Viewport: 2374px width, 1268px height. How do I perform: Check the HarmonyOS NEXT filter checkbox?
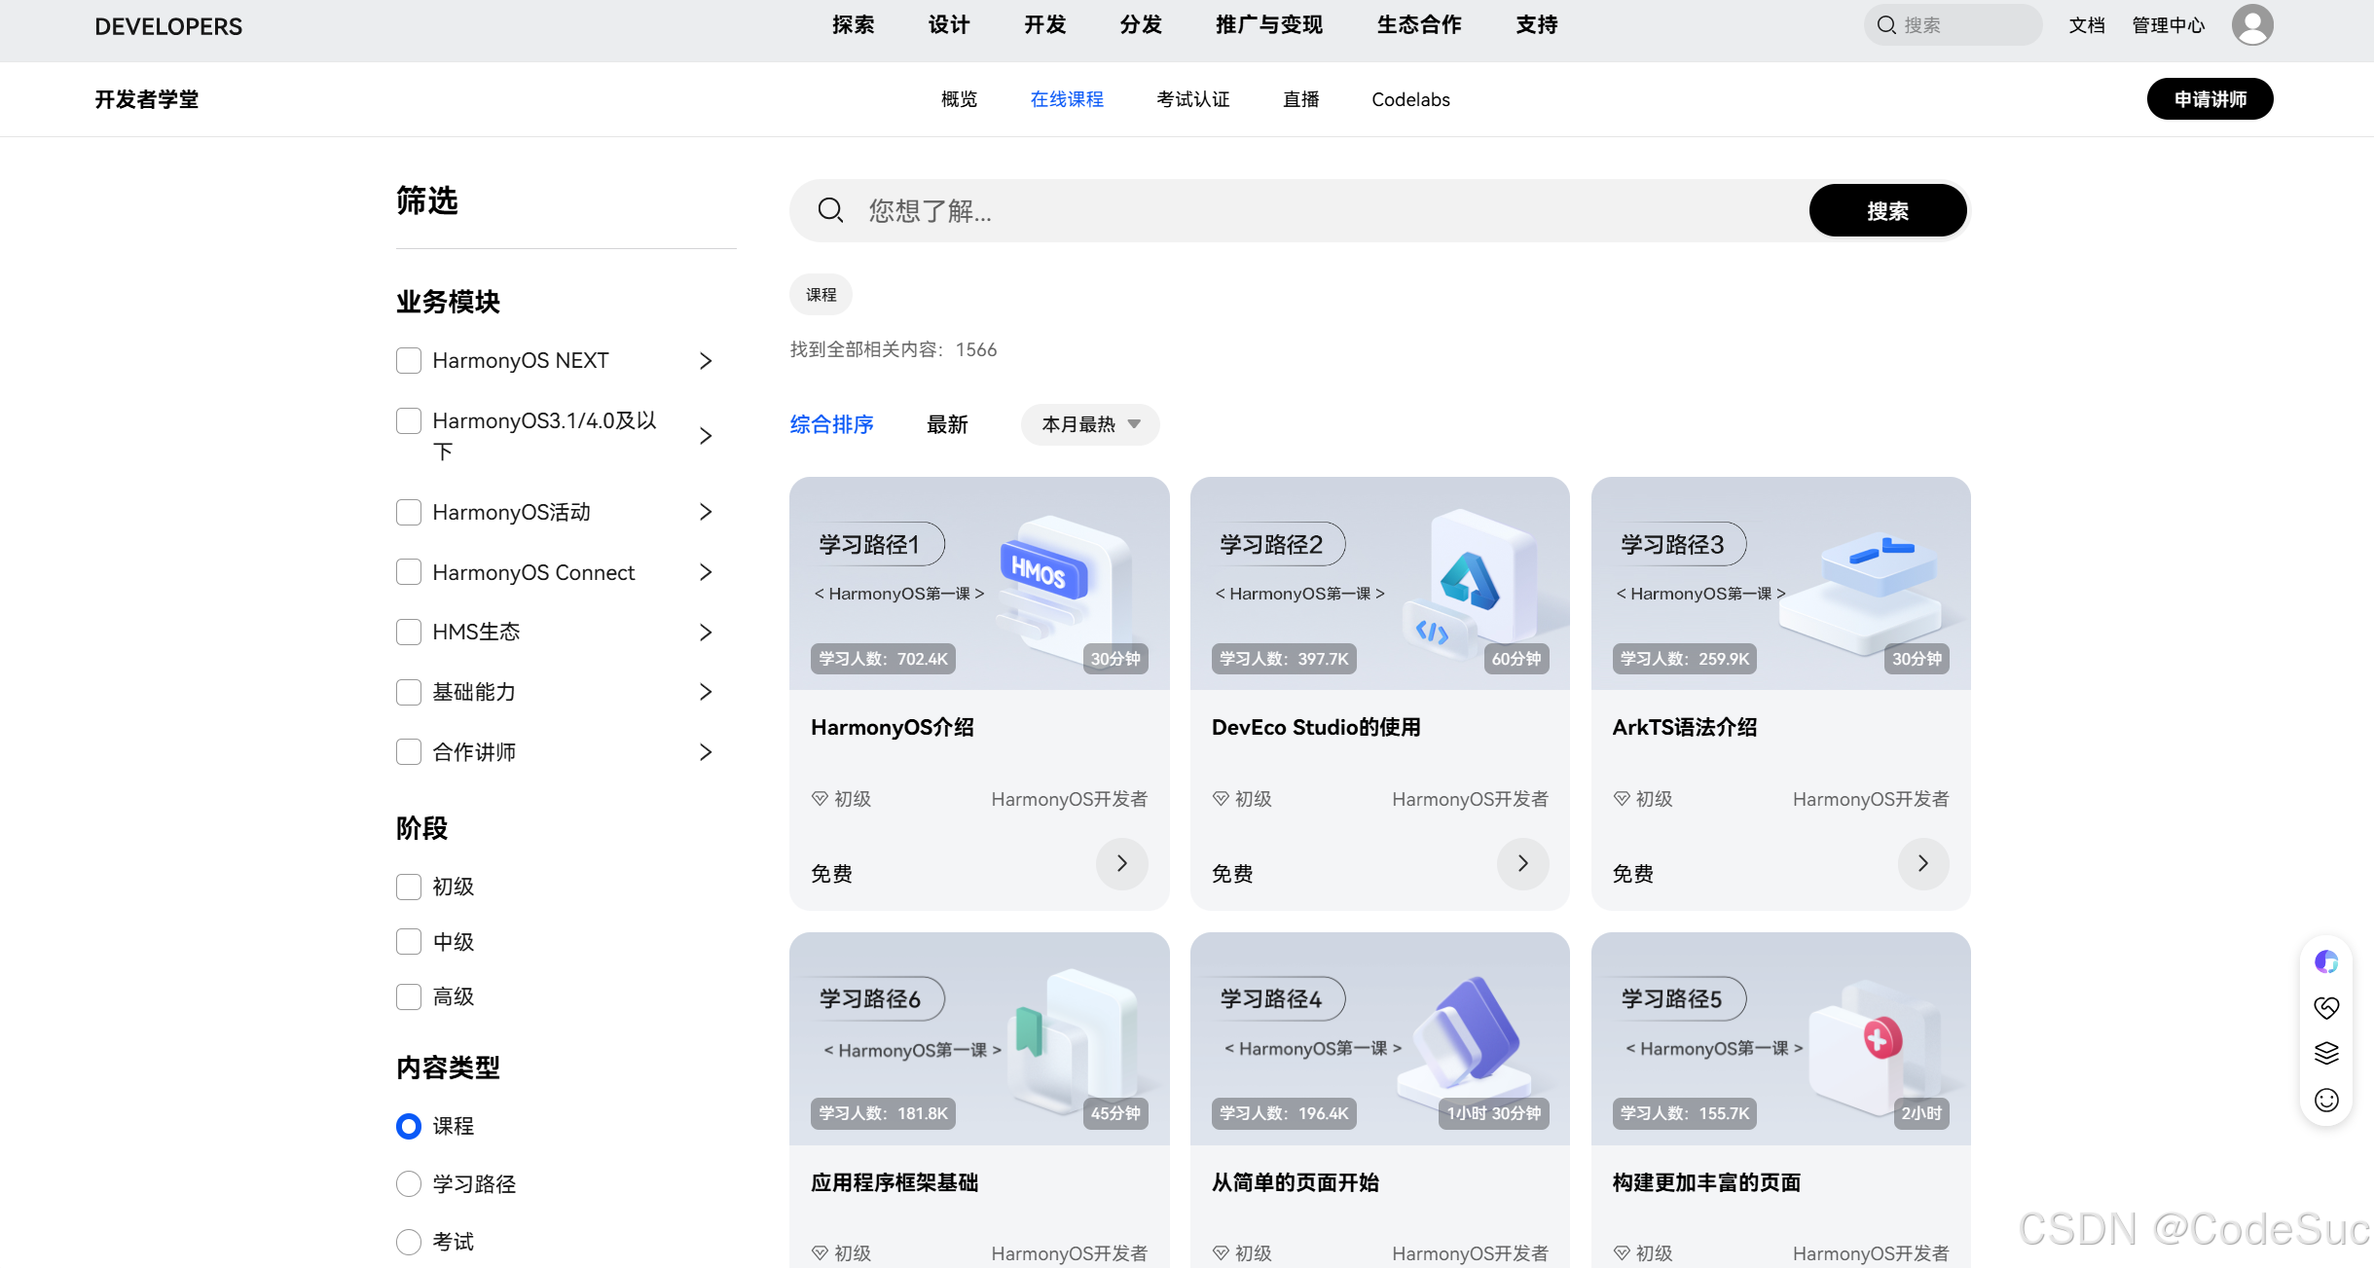[408, 360]
